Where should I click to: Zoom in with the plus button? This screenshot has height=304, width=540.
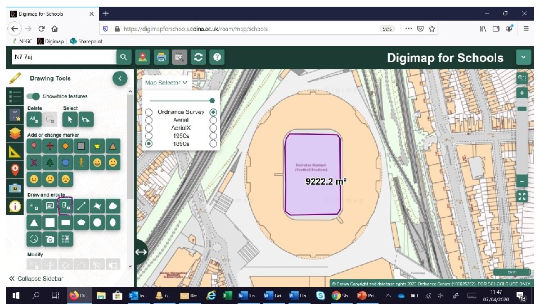(522, 93)
